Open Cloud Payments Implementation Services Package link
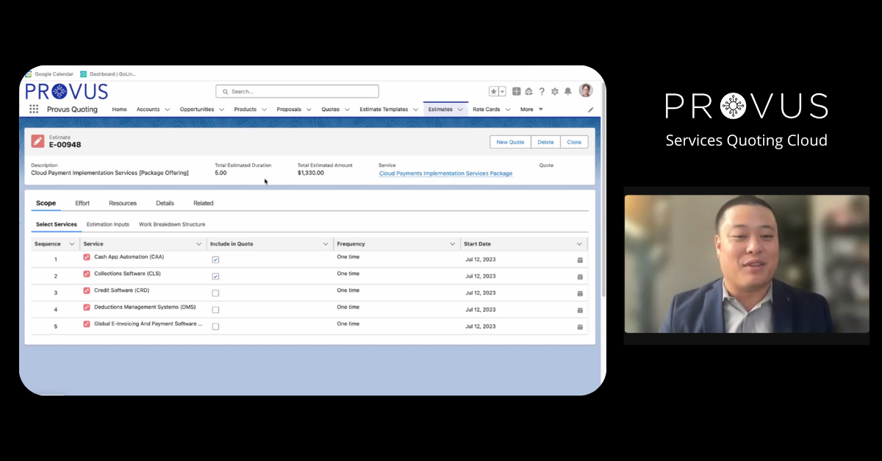 445,174
